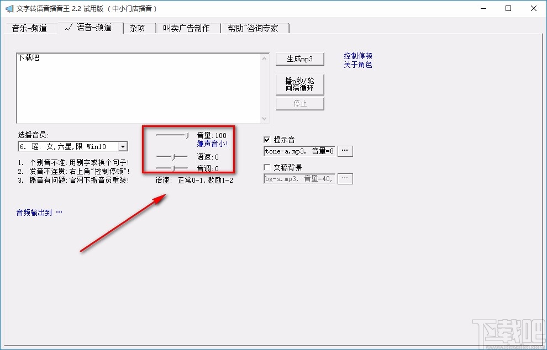This screenshot has height=350, width=547.
Task: Click the 生成mp3 button
Action: (x=299, y=59)
